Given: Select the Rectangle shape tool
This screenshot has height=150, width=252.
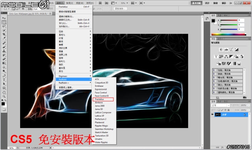Looking at the screenshot, I should pos(4,88).
